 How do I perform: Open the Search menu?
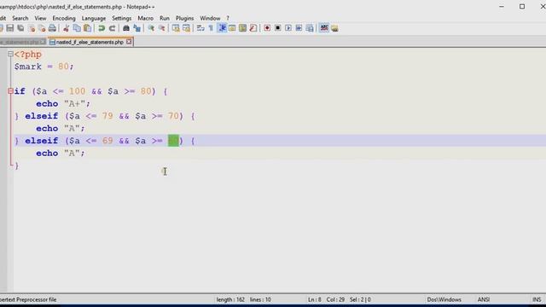(20, 18)
